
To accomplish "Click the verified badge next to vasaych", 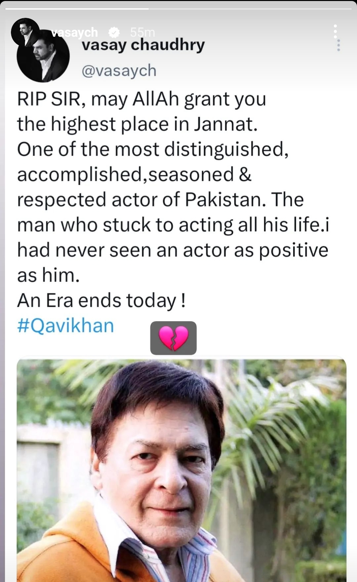I will coord(114,32).
